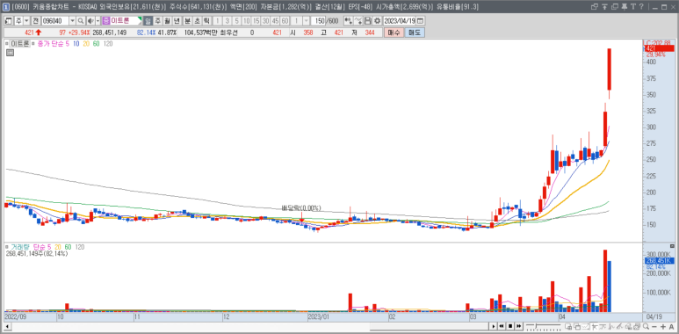Zoom out chart with minus icon
Image resolution: width=679 pixels, height=334 pixels.
tap(654, 326)
